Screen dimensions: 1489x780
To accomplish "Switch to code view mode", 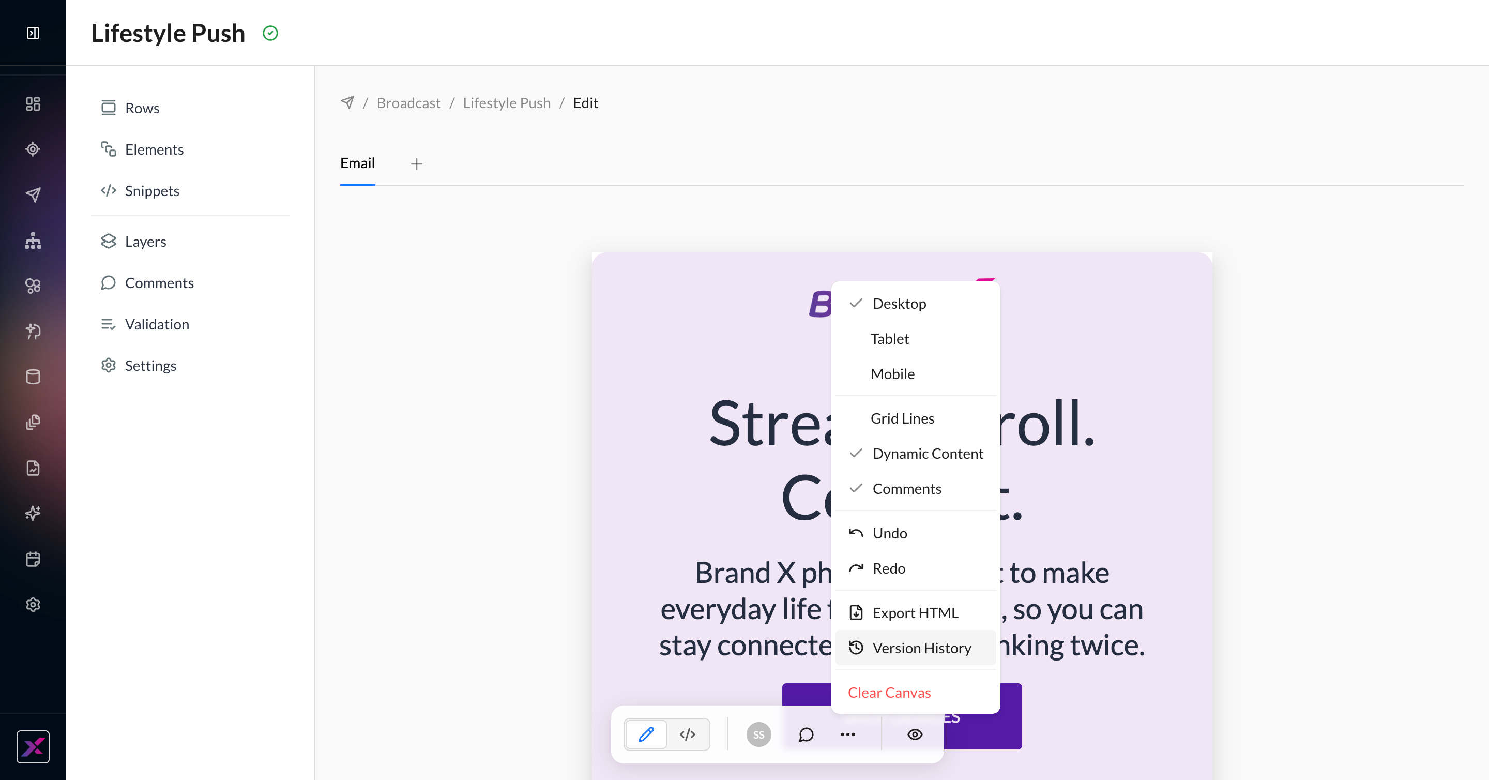I will (x=688, y=734).
